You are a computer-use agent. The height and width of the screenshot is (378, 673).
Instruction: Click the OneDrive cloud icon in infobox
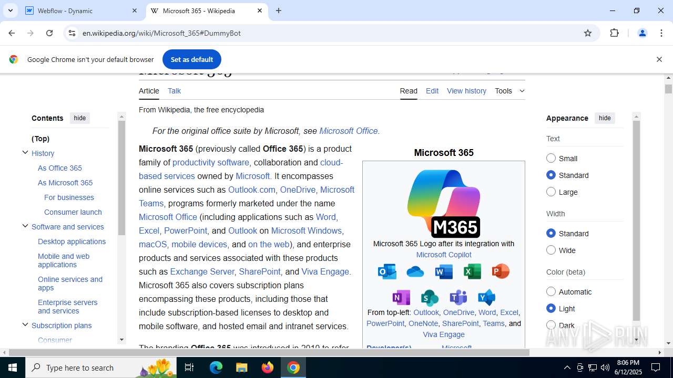415,271
